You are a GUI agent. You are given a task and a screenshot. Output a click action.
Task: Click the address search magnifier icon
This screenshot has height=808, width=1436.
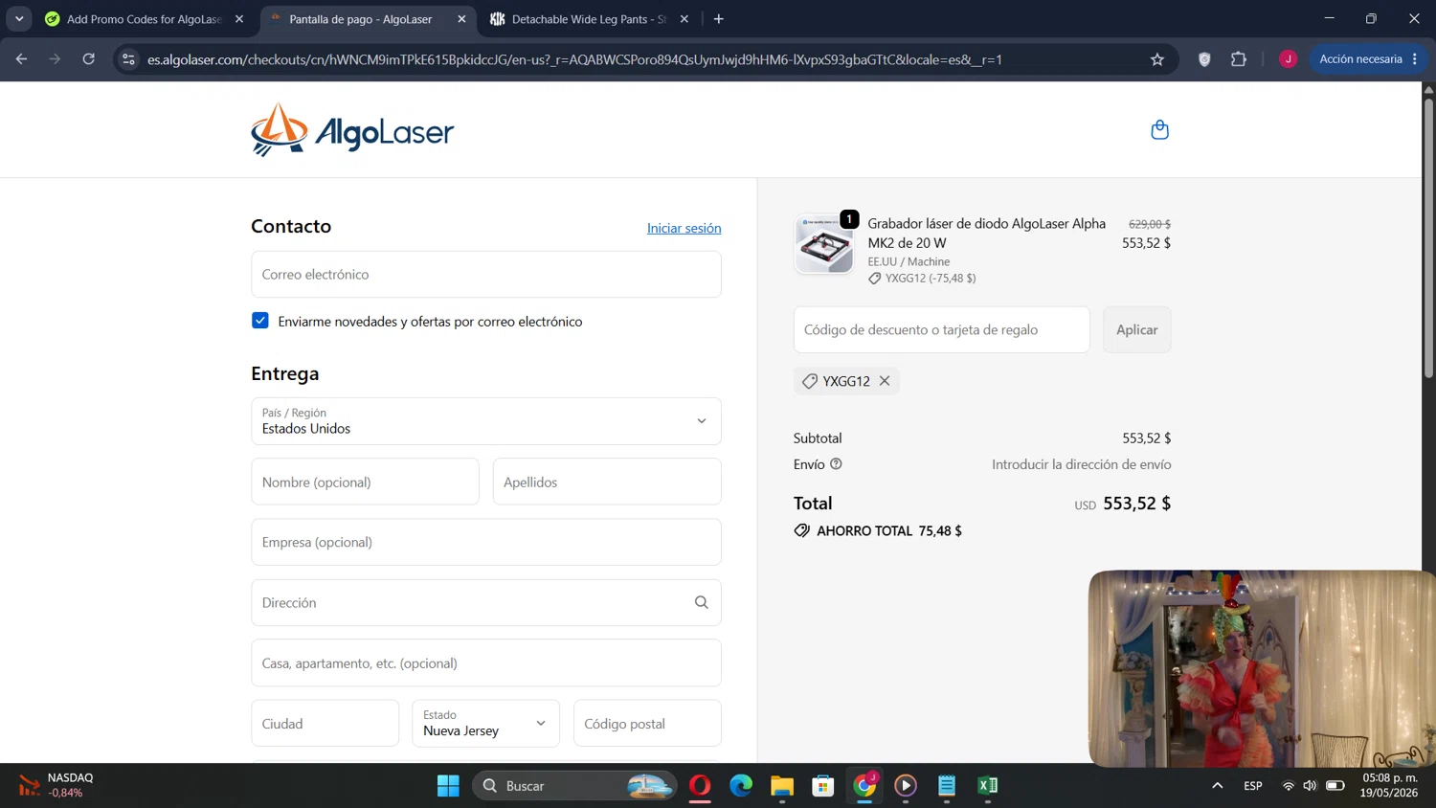[x=702, y=602]
